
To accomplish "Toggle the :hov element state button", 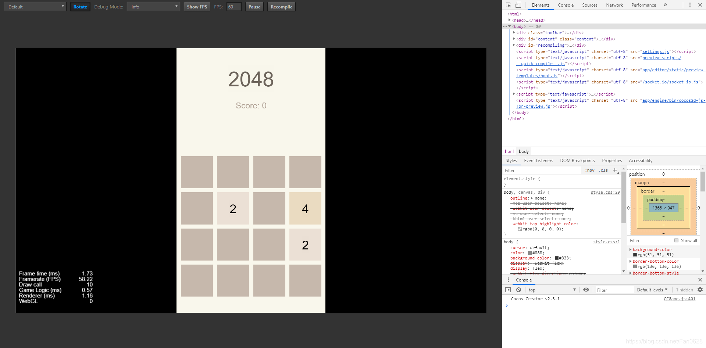I will [590, 170].
